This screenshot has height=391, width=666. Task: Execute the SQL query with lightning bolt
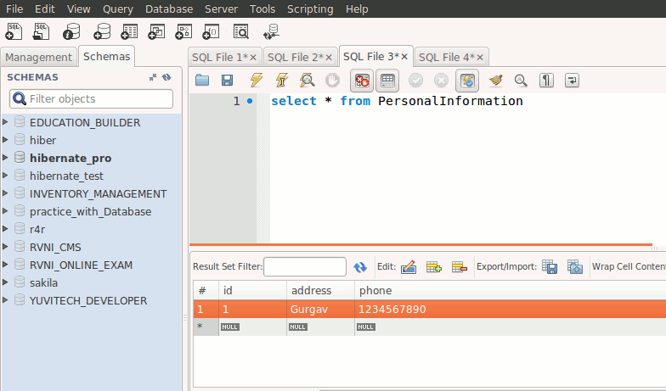point(255,81)
